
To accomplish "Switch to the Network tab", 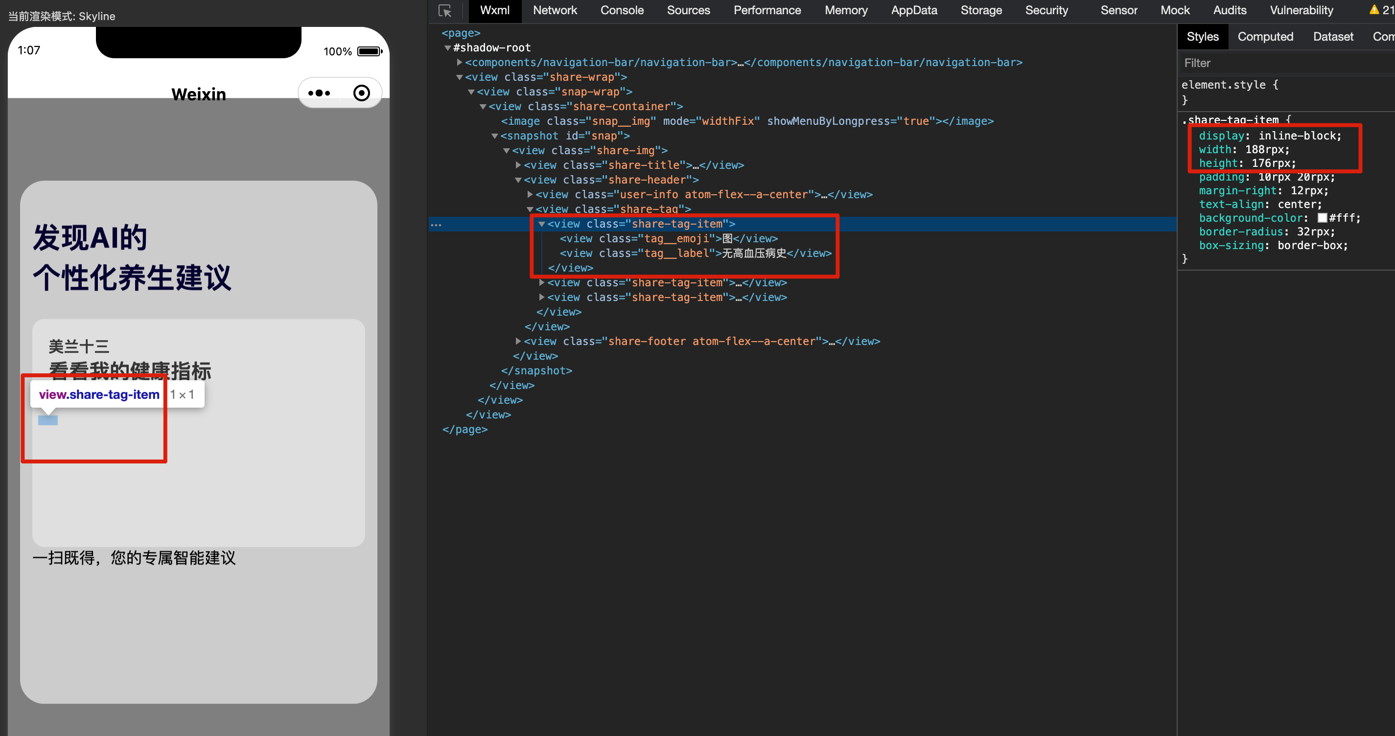I will click(x=555, y=10).
